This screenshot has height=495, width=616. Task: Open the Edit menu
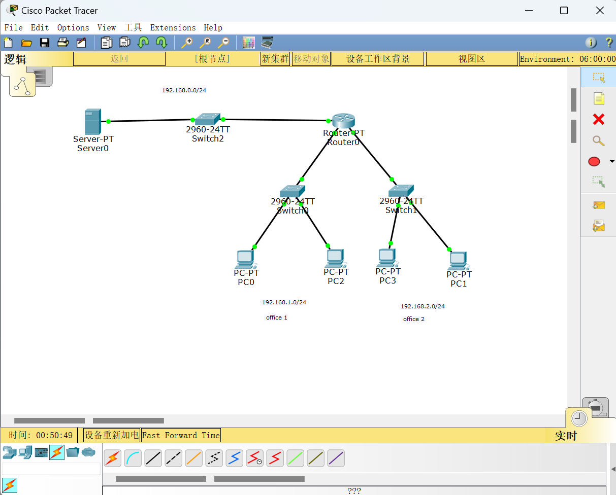[x=40, y=27]
